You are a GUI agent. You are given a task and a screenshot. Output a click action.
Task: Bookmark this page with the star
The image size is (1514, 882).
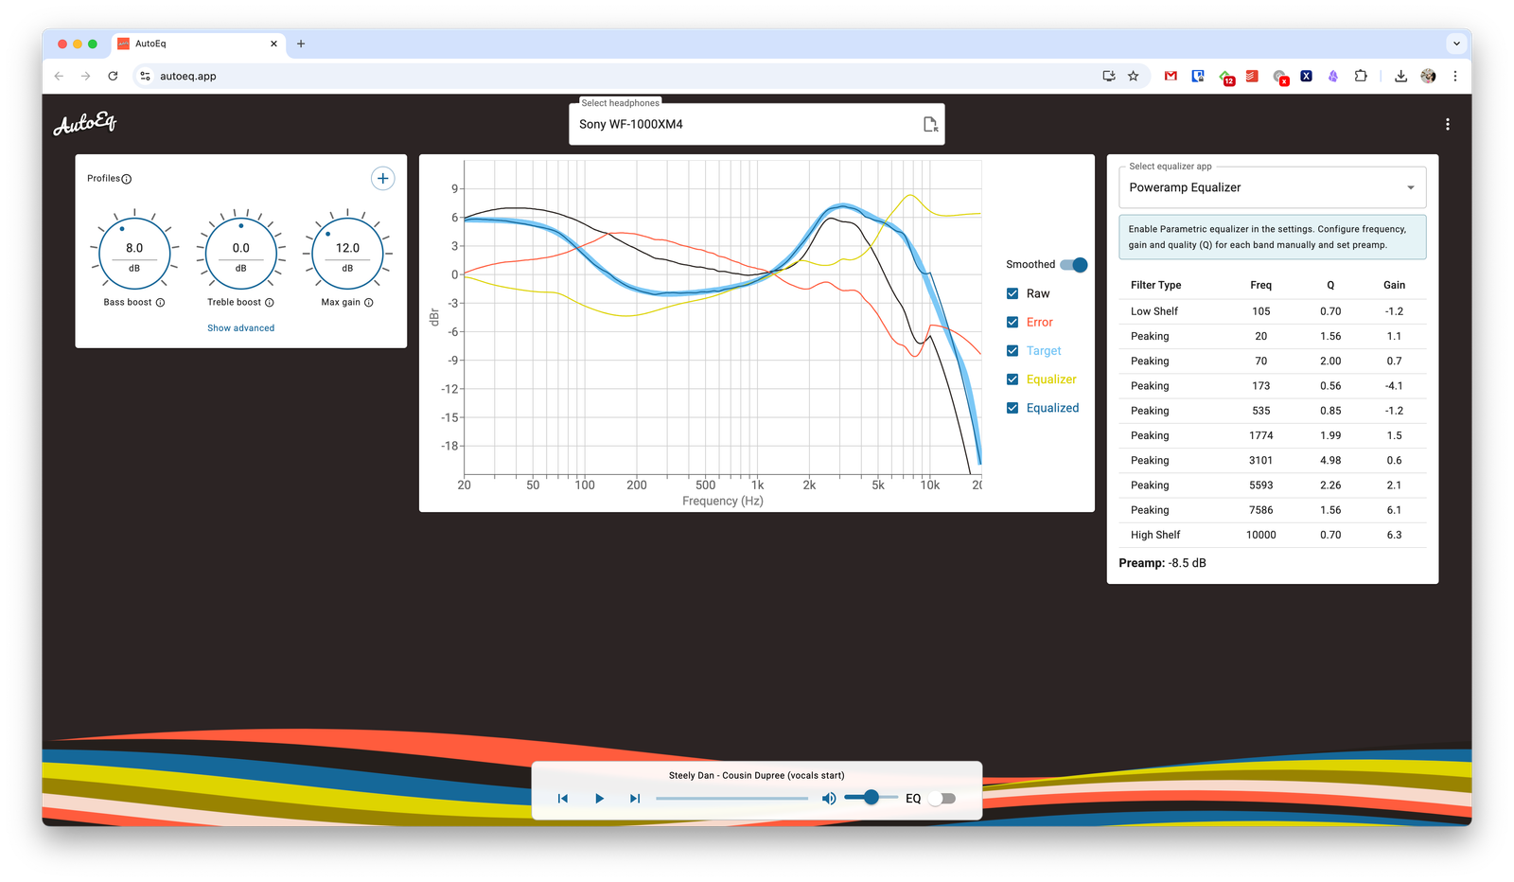click(1134, 76)
